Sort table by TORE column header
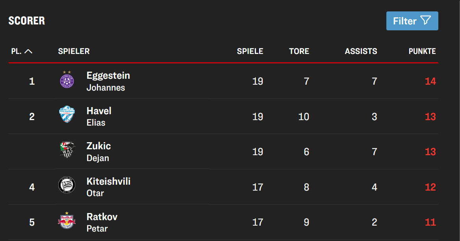 point(299,51)
